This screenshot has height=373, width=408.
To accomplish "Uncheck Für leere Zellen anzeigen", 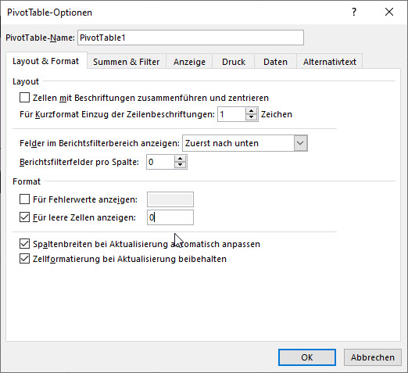I will pos(24,217).
